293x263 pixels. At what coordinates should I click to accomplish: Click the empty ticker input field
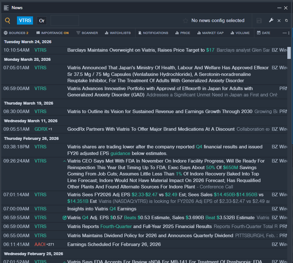[x=64, y=21]
